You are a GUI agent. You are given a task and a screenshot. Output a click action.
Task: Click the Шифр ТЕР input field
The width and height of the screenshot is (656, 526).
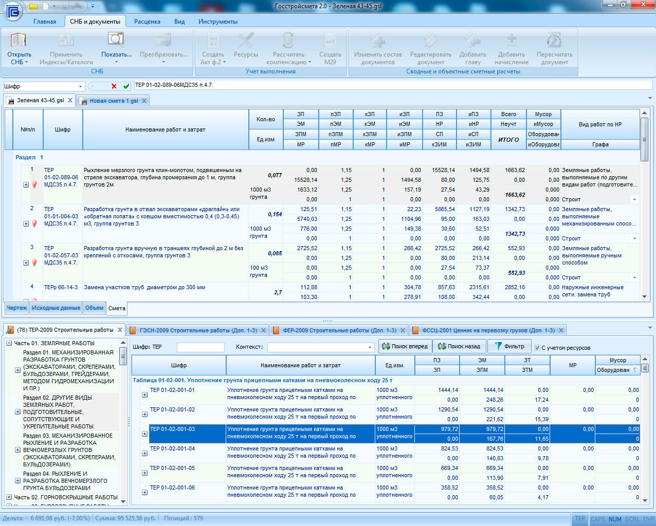201,348
